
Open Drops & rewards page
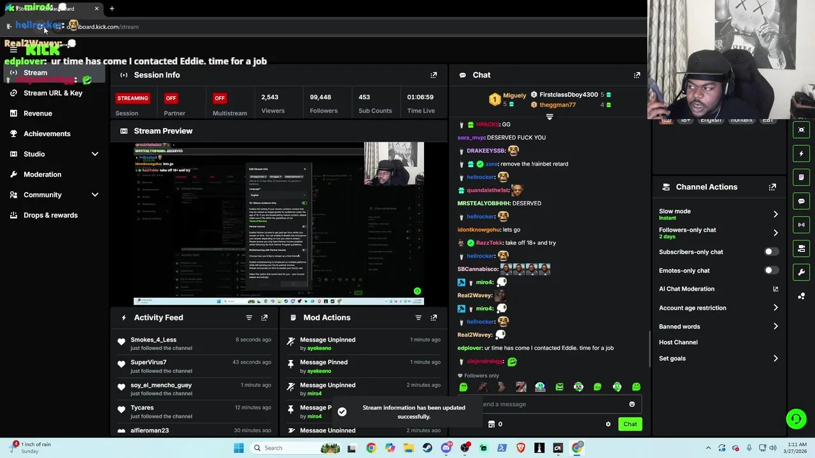[x=51, y=215]
